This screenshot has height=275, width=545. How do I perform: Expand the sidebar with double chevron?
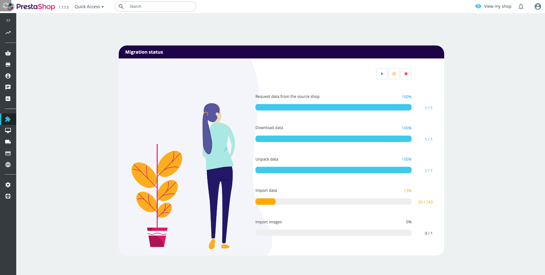tap(8, 20)
